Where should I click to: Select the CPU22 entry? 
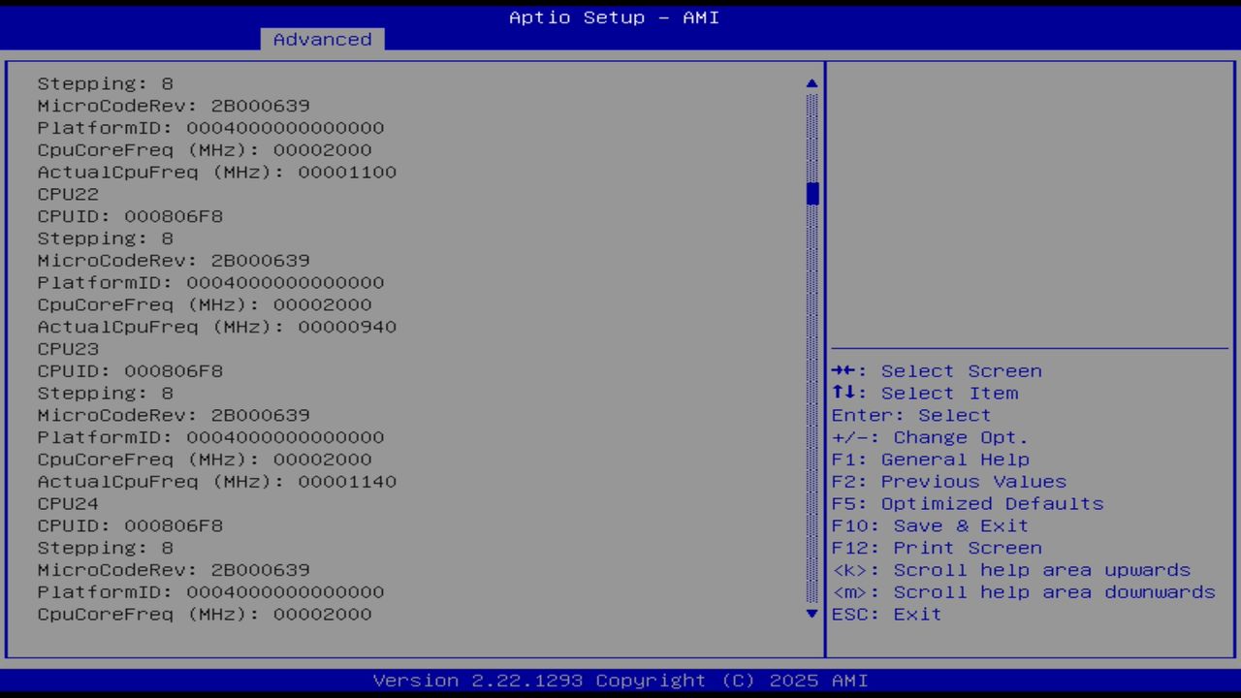[67, 194]
